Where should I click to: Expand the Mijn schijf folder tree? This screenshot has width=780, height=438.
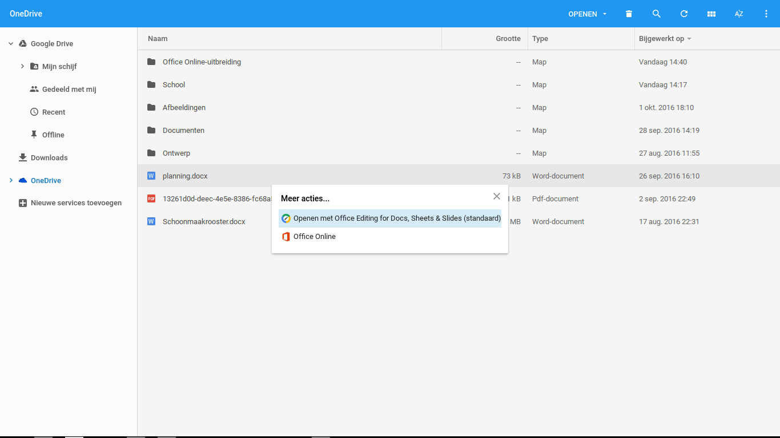[22, 66]
